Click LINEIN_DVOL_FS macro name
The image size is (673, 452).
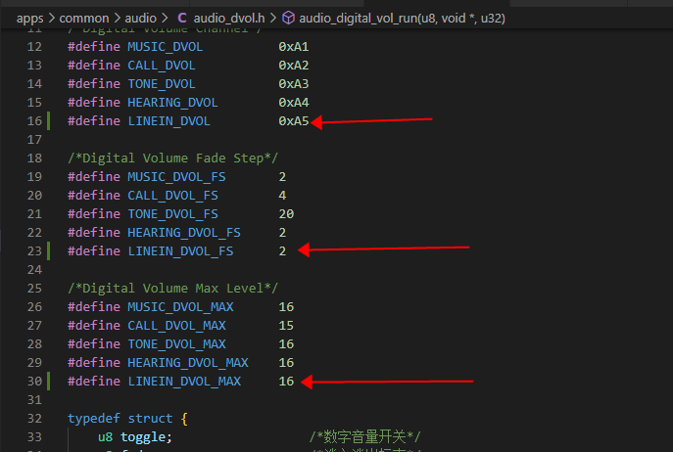[180, 250]
